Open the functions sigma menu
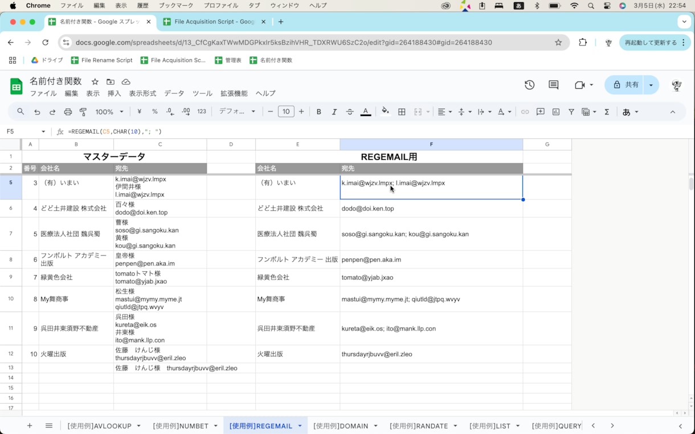695x434 pixels. 607,112
